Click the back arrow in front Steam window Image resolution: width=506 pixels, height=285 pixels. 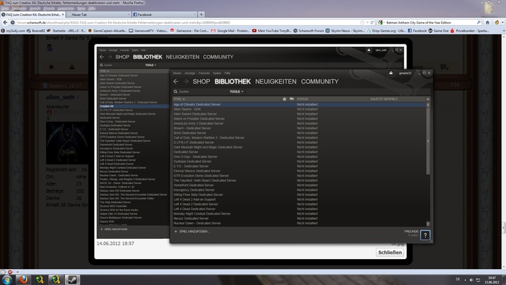(x=176, y=82)
